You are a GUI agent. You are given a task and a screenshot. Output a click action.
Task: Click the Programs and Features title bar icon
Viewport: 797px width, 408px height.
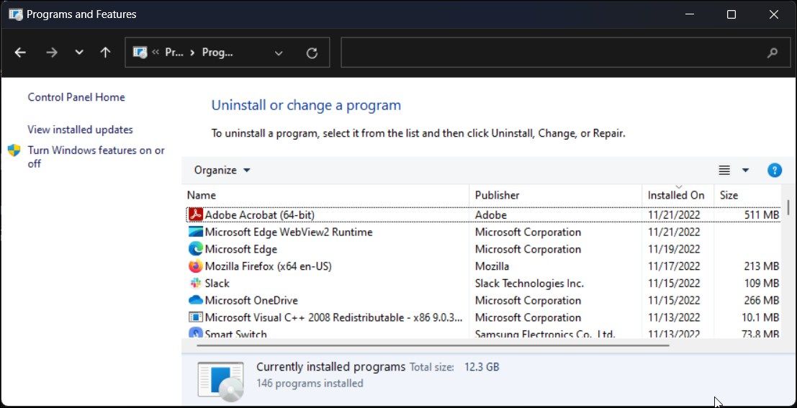coord(16,14)
